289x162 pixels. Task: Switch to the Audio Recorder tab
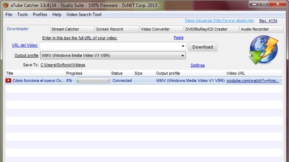click(262, 29)
